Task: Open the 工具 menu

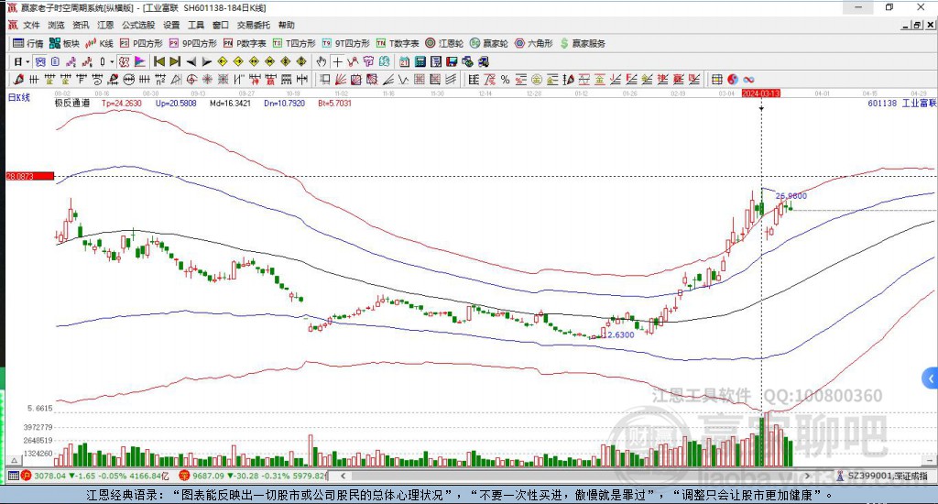Action: (x=196, y=25)
